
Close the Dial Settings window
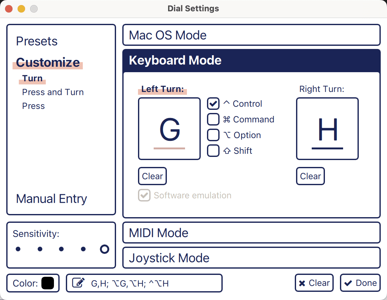coord(9,9)
